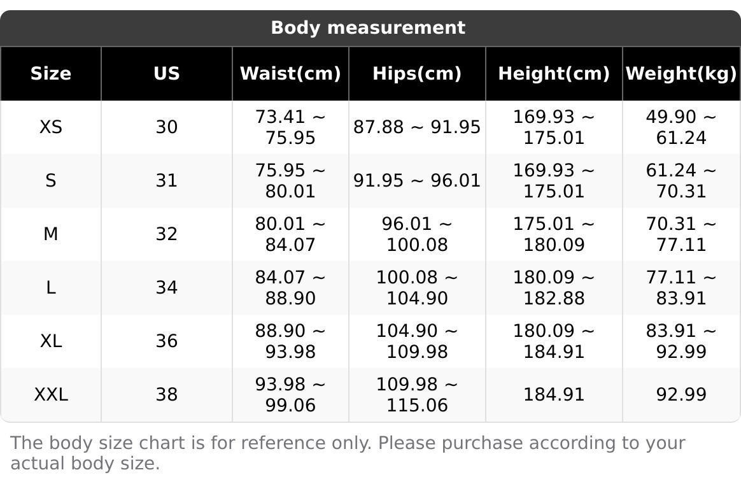The width and height of the screenshot is (741, 484).
Task: Click US size 34 cell
Action: [x=167, y=287]
